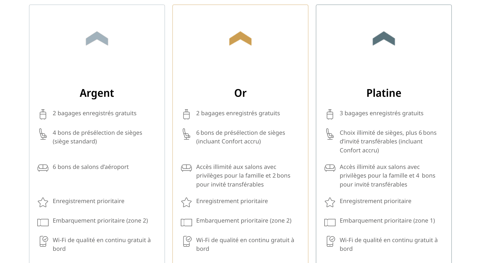Click the seat icon in the Or column
This screenshot has height=263, width=477.
pyautogui.click(x=186, y=134)
